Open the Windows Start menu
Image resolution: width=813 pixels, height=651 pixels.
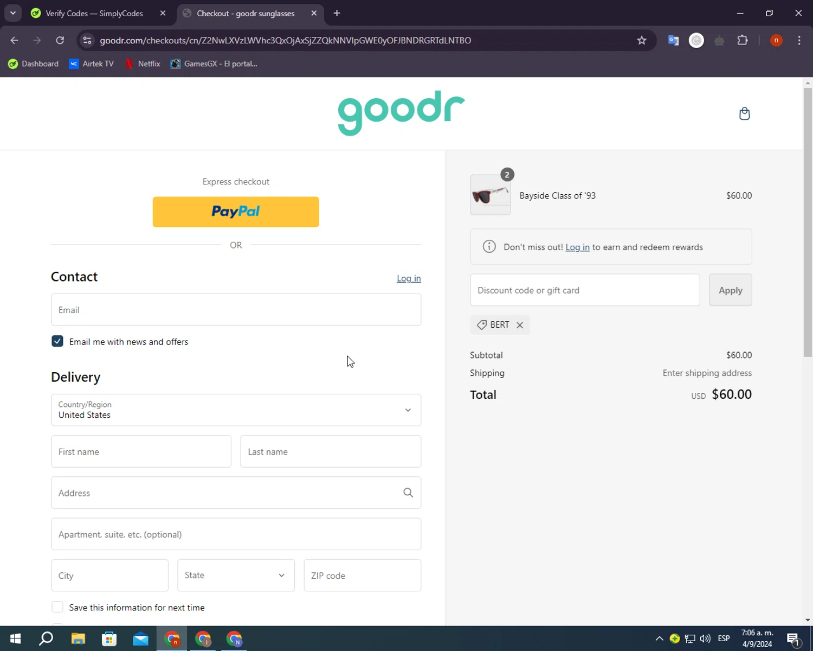coord(15,639)
